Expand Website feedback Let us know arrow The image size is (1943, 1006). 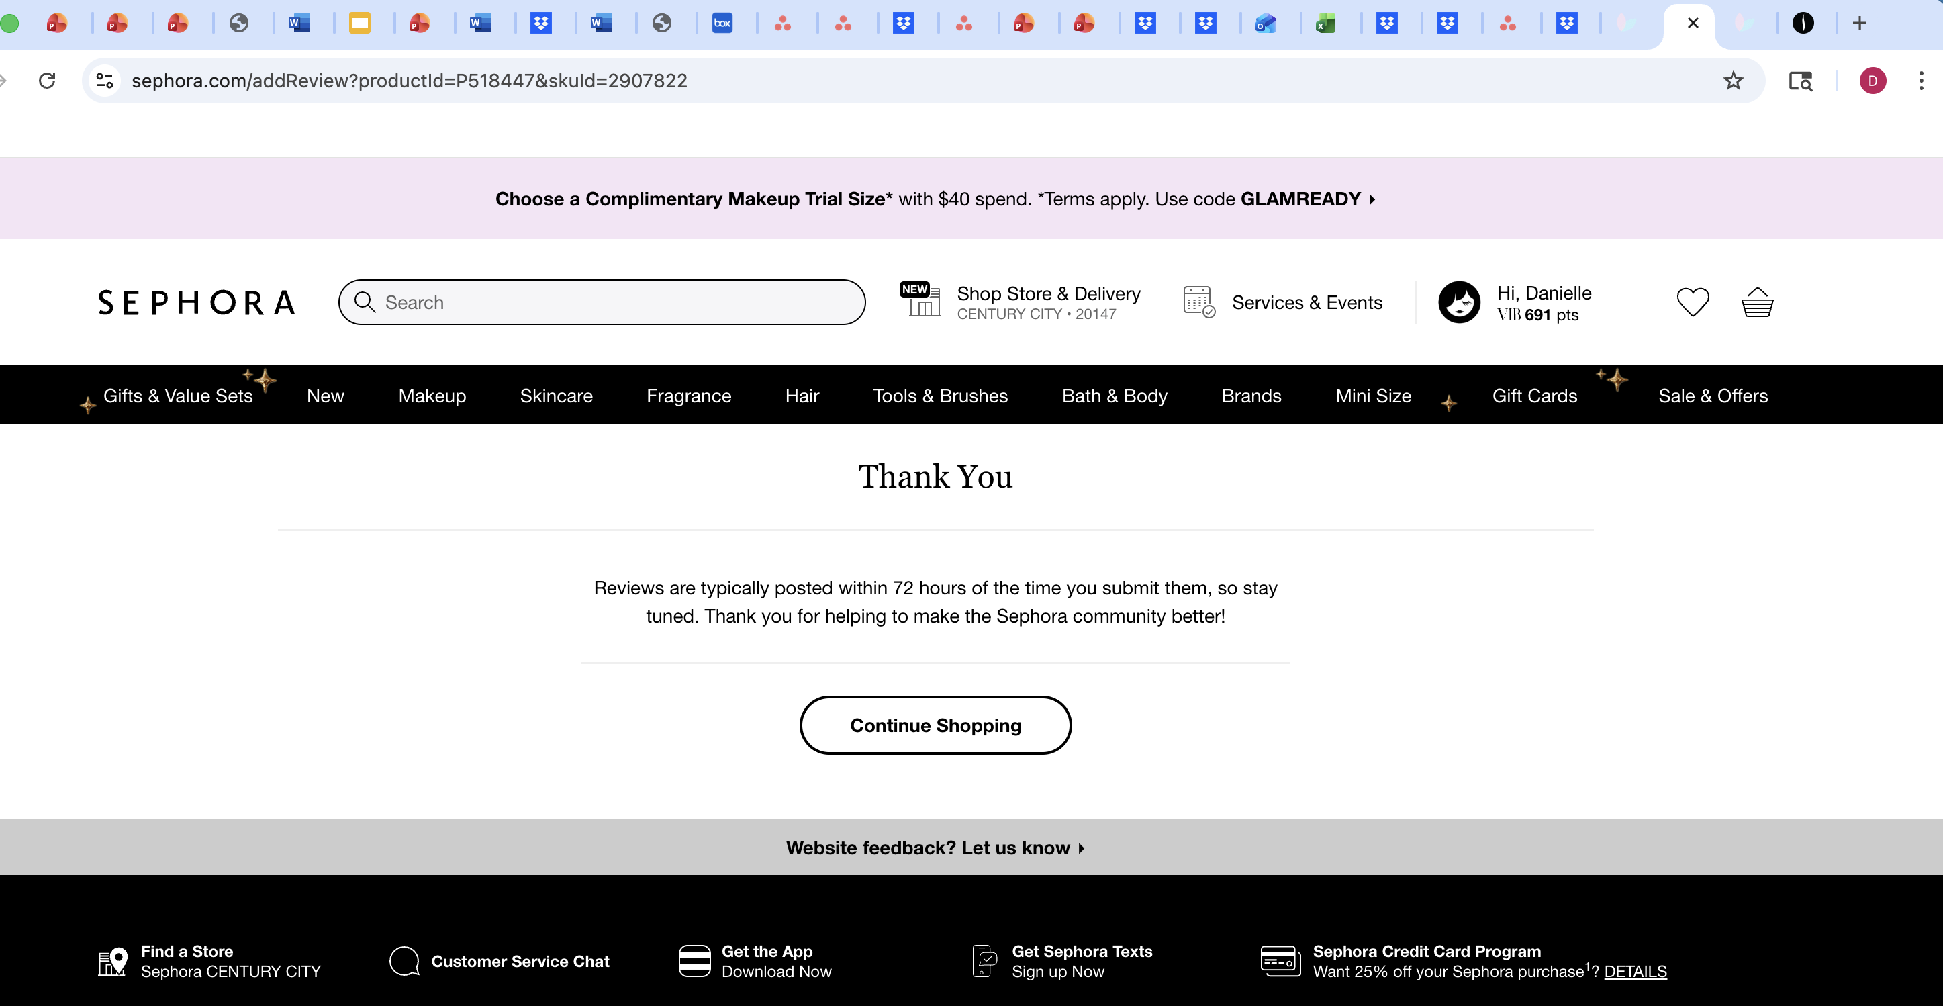[1082, 848]
